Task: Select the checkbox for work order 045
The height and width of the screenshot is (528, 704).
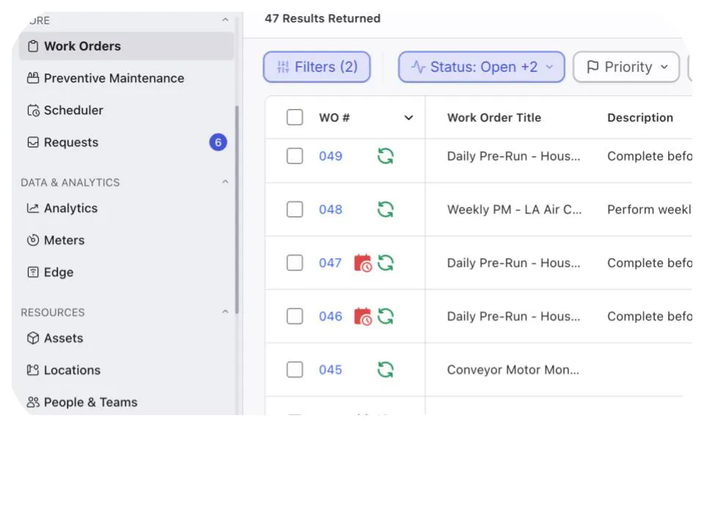Action: (295, 370)
